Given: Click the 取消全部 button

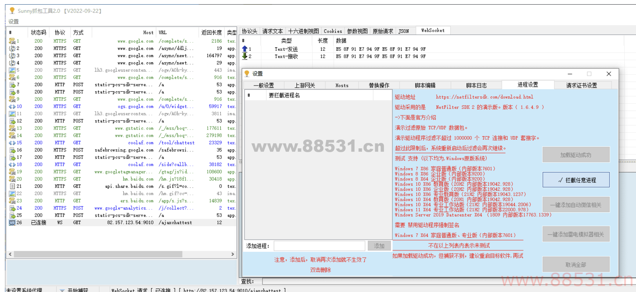Looking at the screenshot, I should point(576,264).
